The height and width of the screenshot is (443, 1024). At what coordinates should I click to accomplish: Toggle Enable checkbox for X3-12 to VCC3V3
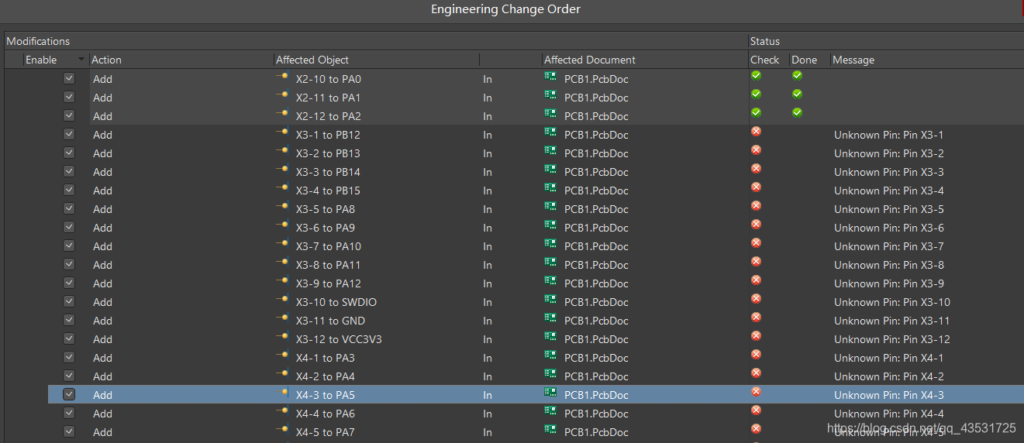pos(69,338)
